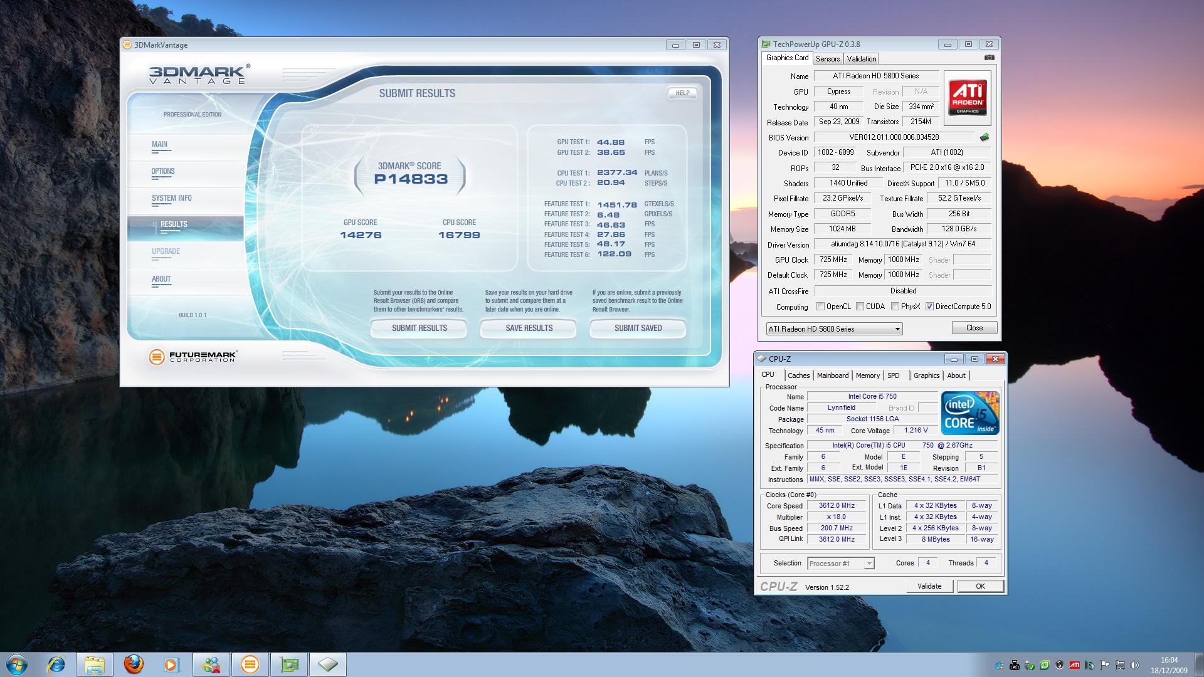The width and height of the screenshot is (1204, 677).
Task: Click the ATI Catalyst tray icon
Action: click(1075, 665)
